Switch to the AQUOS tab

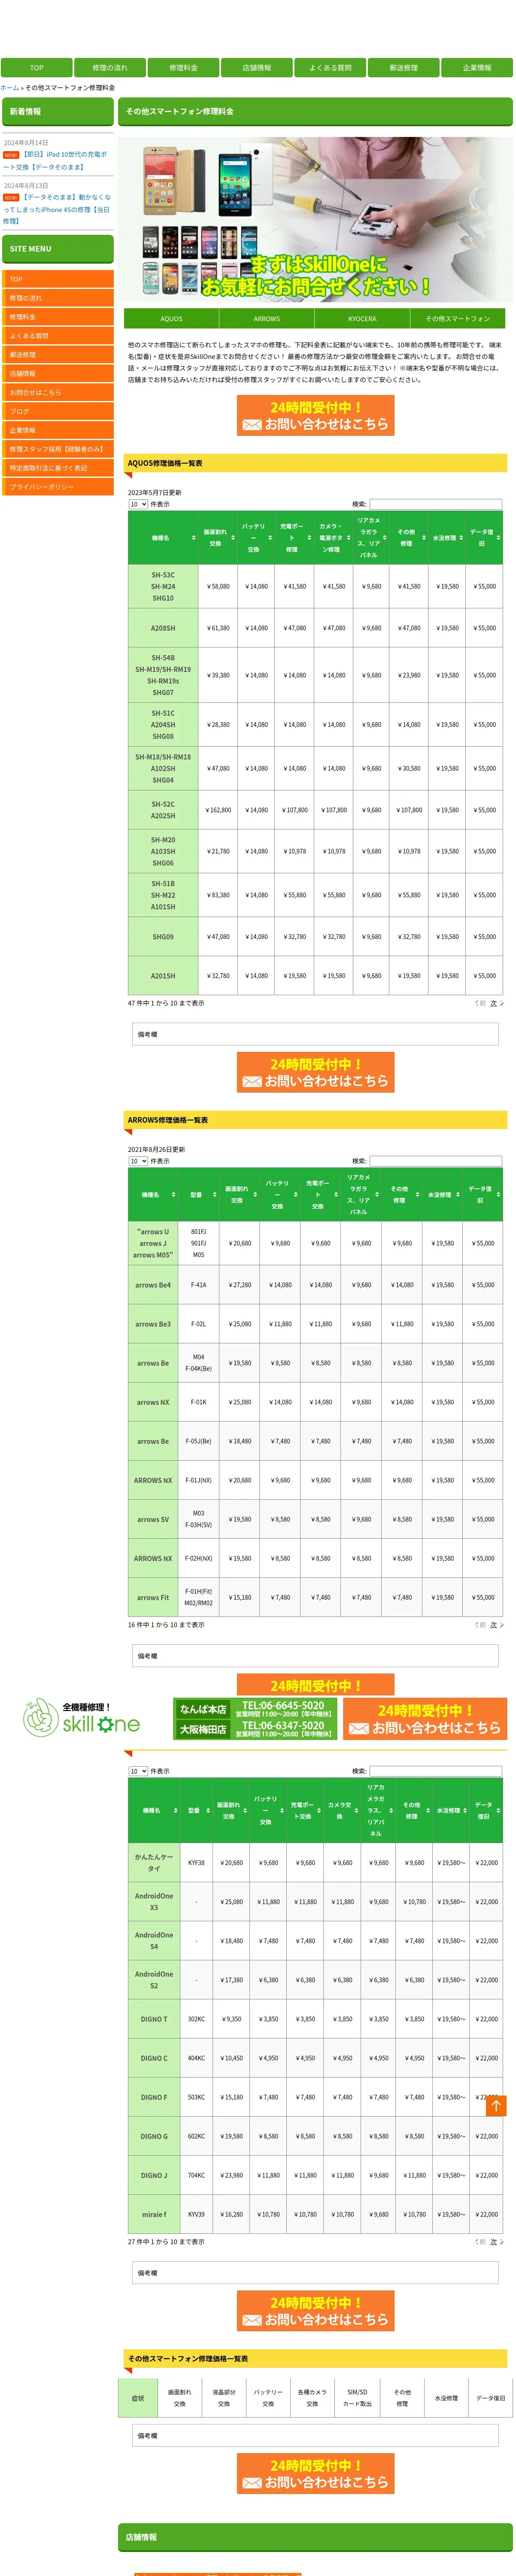171,319
